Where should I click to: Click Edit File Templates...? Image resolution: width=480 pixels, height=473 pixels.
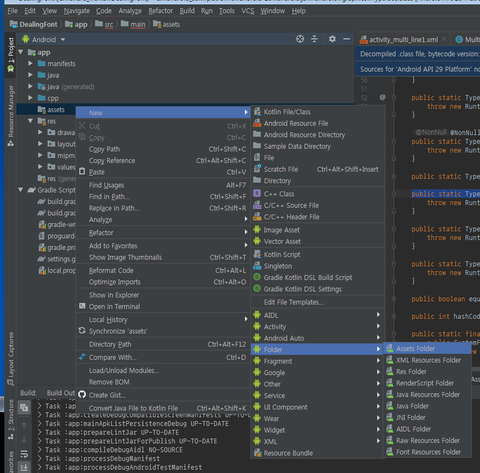[318, 302]
